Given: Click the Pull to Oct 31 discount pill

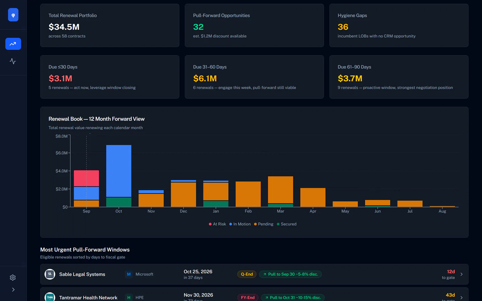Looking at the screenshot, I should coord(293,297).
